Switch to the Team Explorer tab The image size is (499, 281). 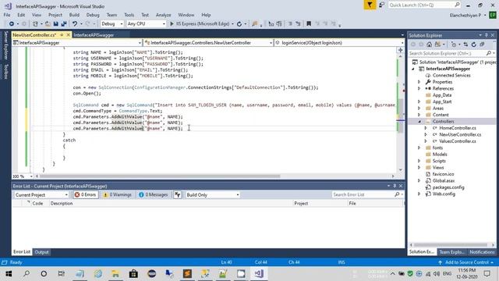[x=451, y=252]
